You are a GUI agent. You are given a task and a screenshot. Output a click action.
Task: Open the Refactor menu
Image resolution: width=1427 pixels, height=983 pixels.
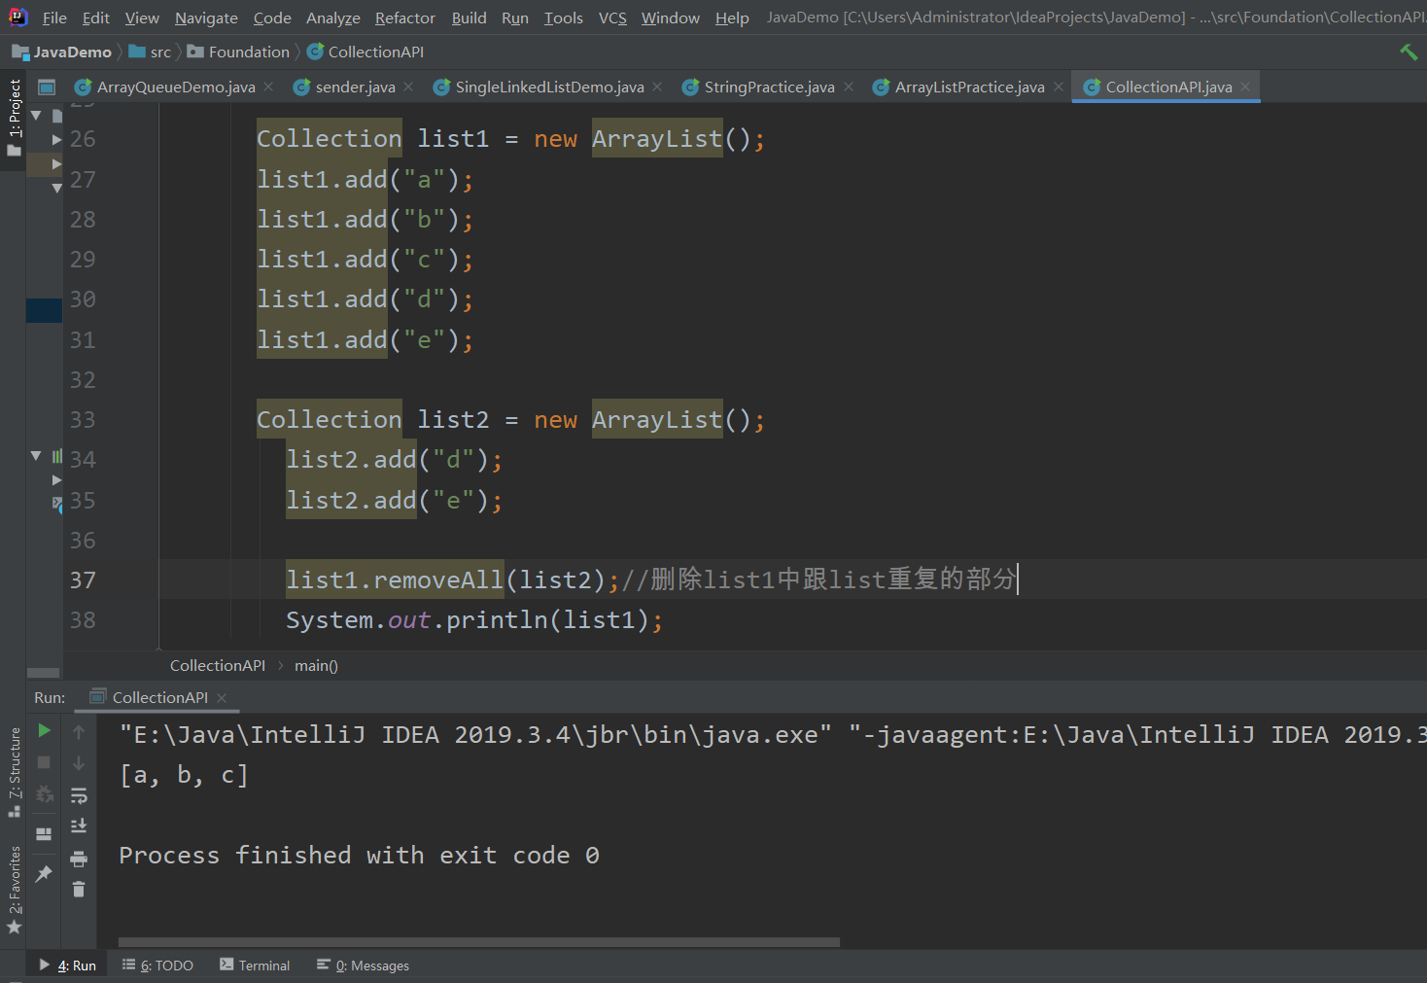click(x=404, y=18)
